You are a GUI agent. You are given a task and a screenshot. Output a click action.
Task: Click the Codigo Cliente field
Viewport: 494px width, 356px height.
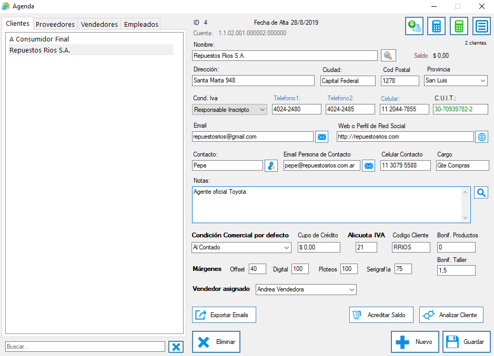(411, 247)
